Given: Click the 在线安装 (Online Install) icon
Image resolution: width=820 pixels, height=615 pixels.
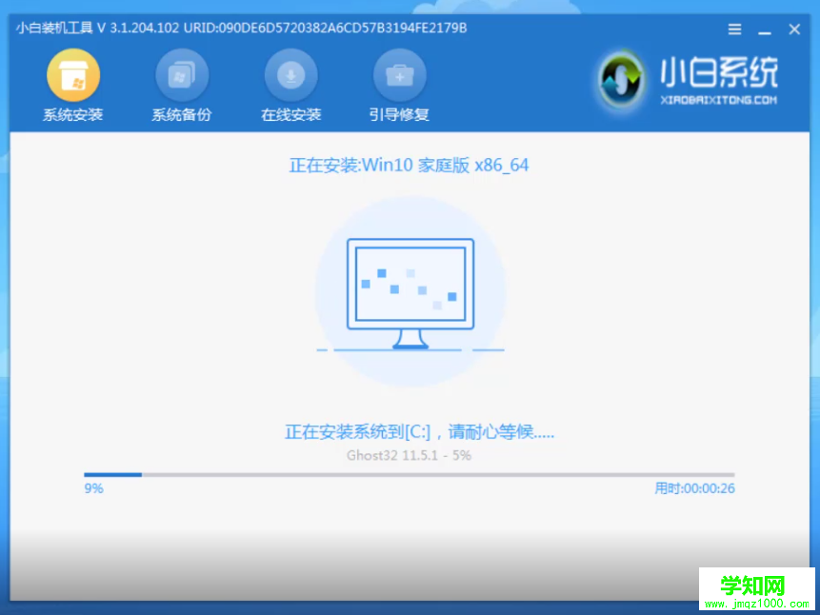Looking at the screenshot, I should coord(290,73).
